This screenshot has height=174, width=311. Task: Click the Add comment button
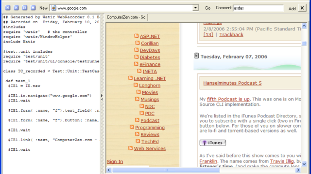292,9
